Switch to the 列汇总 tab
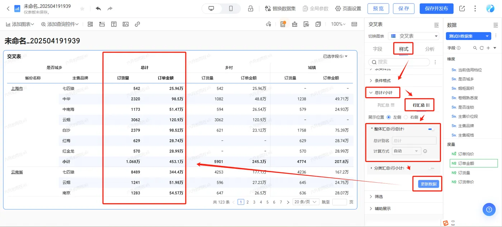This screenshot has width=502, height=227. [x=386, y=105]
